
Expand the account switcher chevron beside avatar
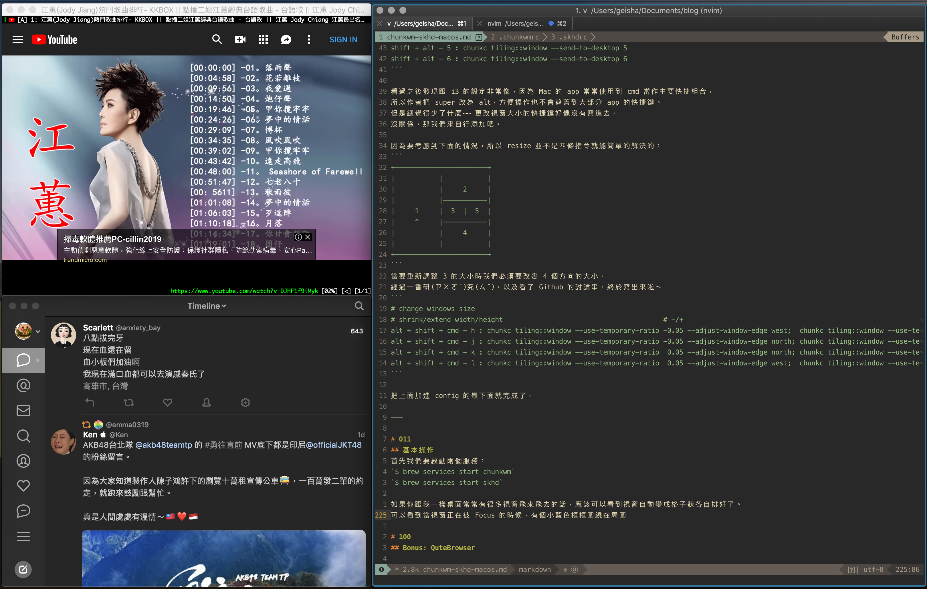click(x=37, y=331)
